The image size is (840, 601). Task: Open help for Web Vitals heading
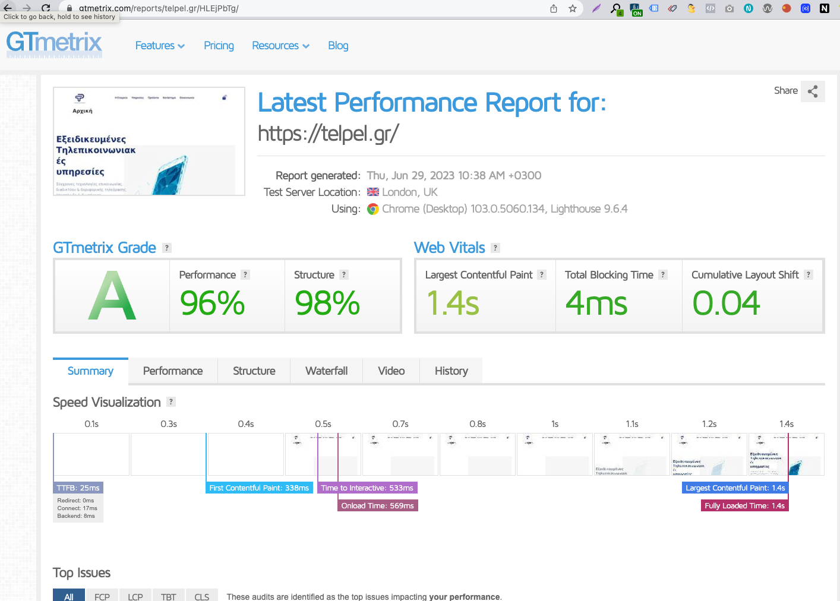click(495, 248)
